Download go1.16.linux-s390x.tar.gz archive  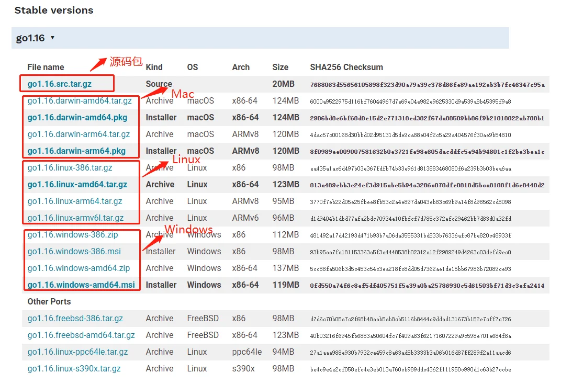pos(74,369)
